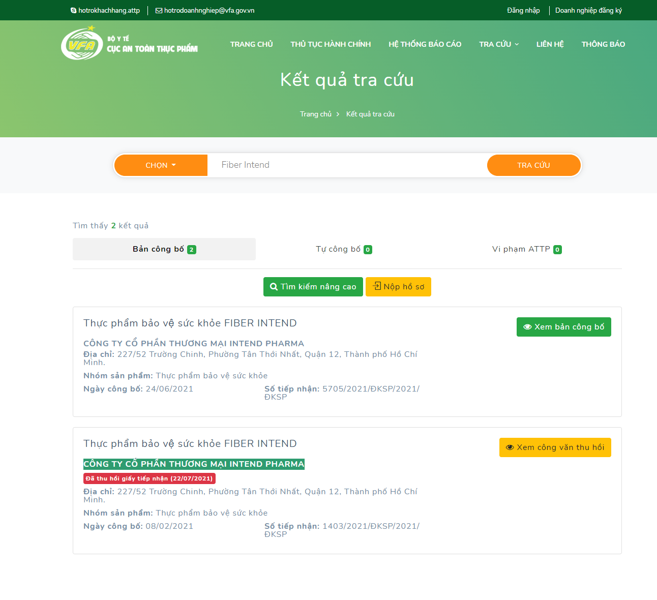The image size is (657, 600).
Task: Click the green badge 2 on Bản công bố
Action: (x=191, y=250)
